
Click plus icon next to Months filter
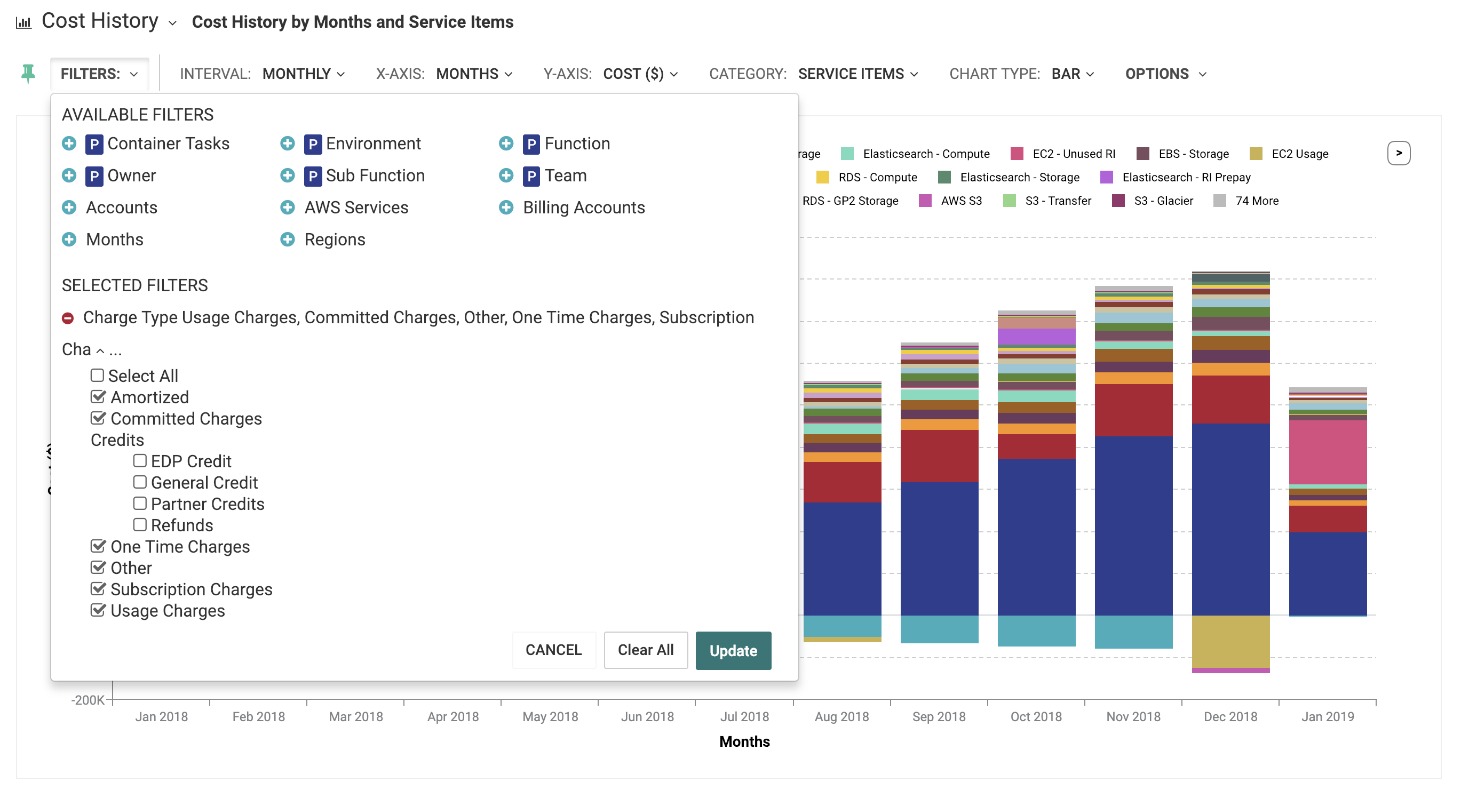(69, 240)
